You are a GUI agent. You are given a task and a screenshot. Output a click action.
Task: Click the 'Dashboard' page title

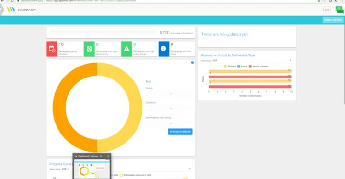[x=27, y=10]
